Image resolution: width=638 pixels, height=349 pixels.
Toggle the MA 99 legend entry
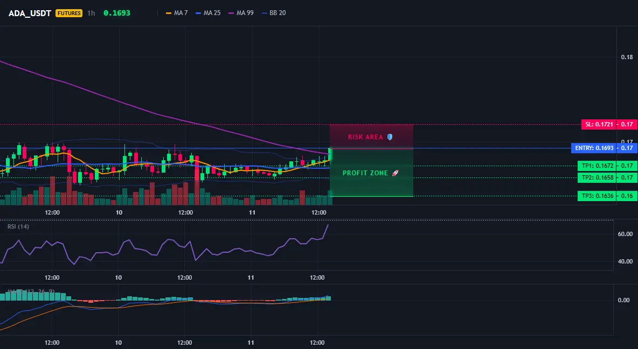[x=241, y=13]
